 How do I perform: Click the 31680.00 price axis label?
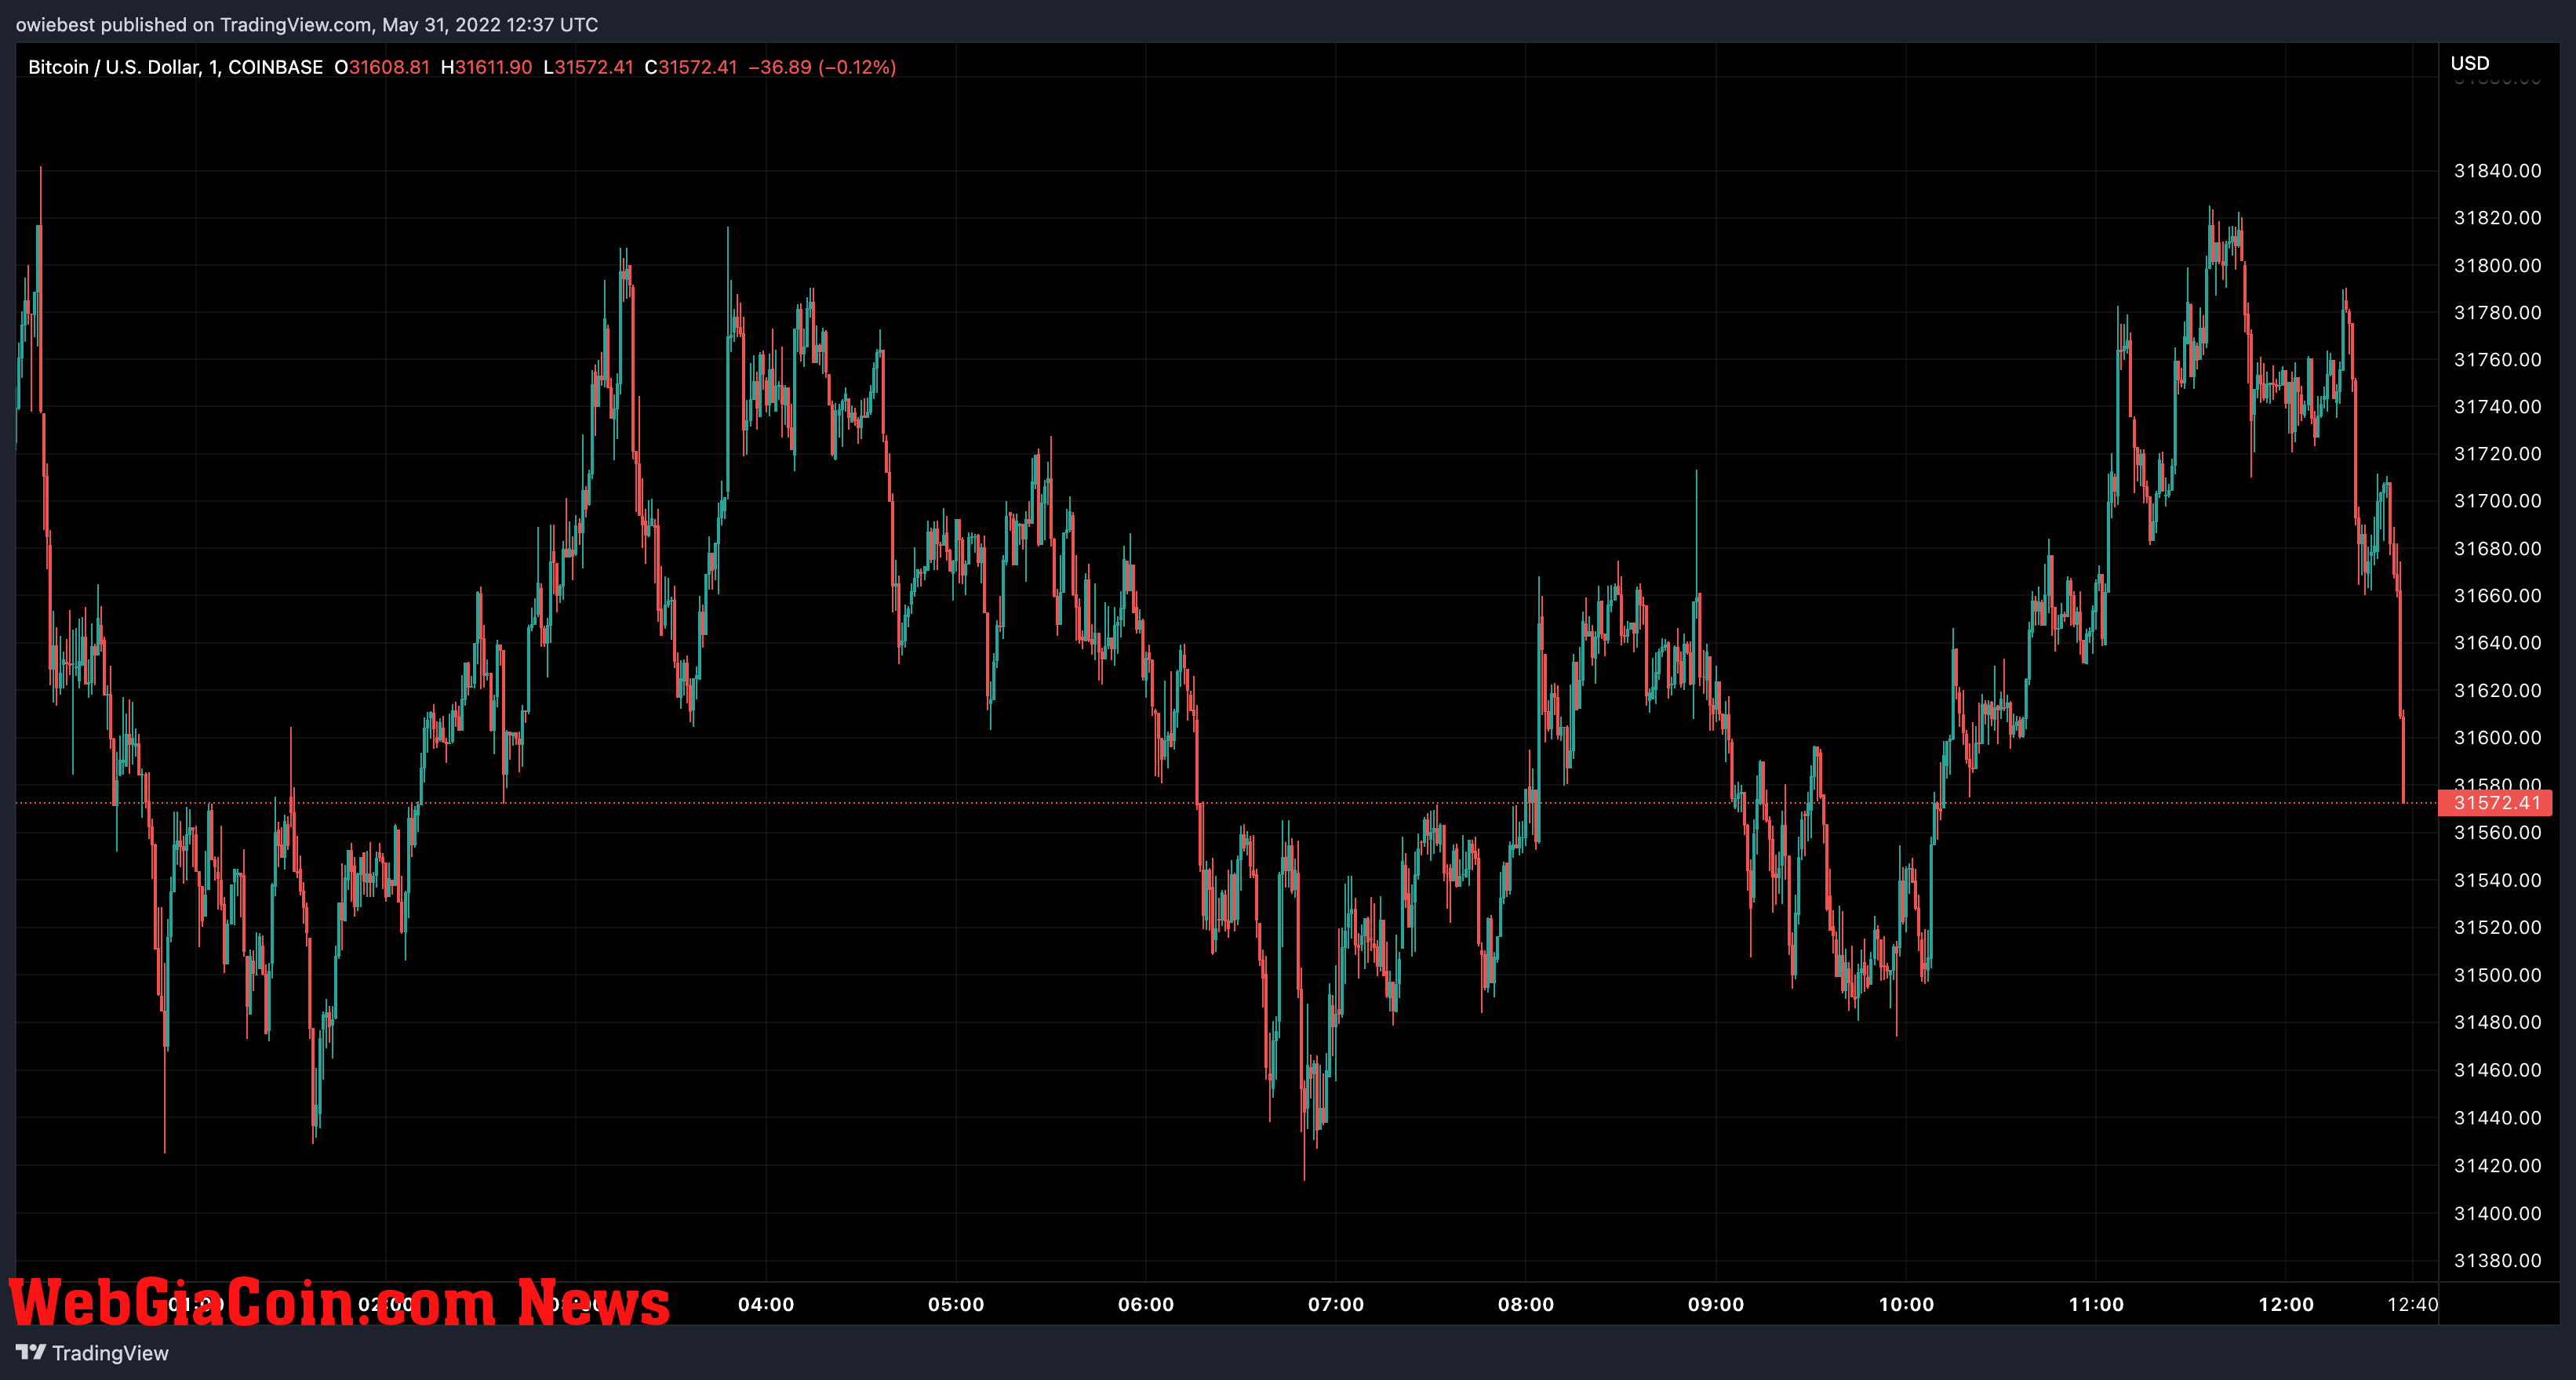click(2497, 549)
